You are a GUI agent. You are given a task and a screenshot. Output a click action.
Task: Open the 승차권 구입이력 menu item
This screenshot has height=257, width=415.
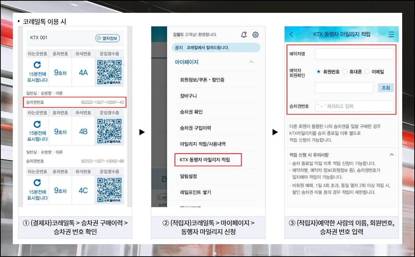pyautogui.click(x=195, y=128)
